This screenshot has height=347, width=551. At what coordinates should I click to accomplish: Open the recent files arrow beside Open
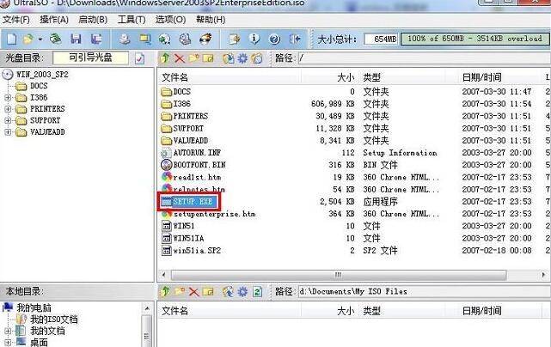pos(40,39)
